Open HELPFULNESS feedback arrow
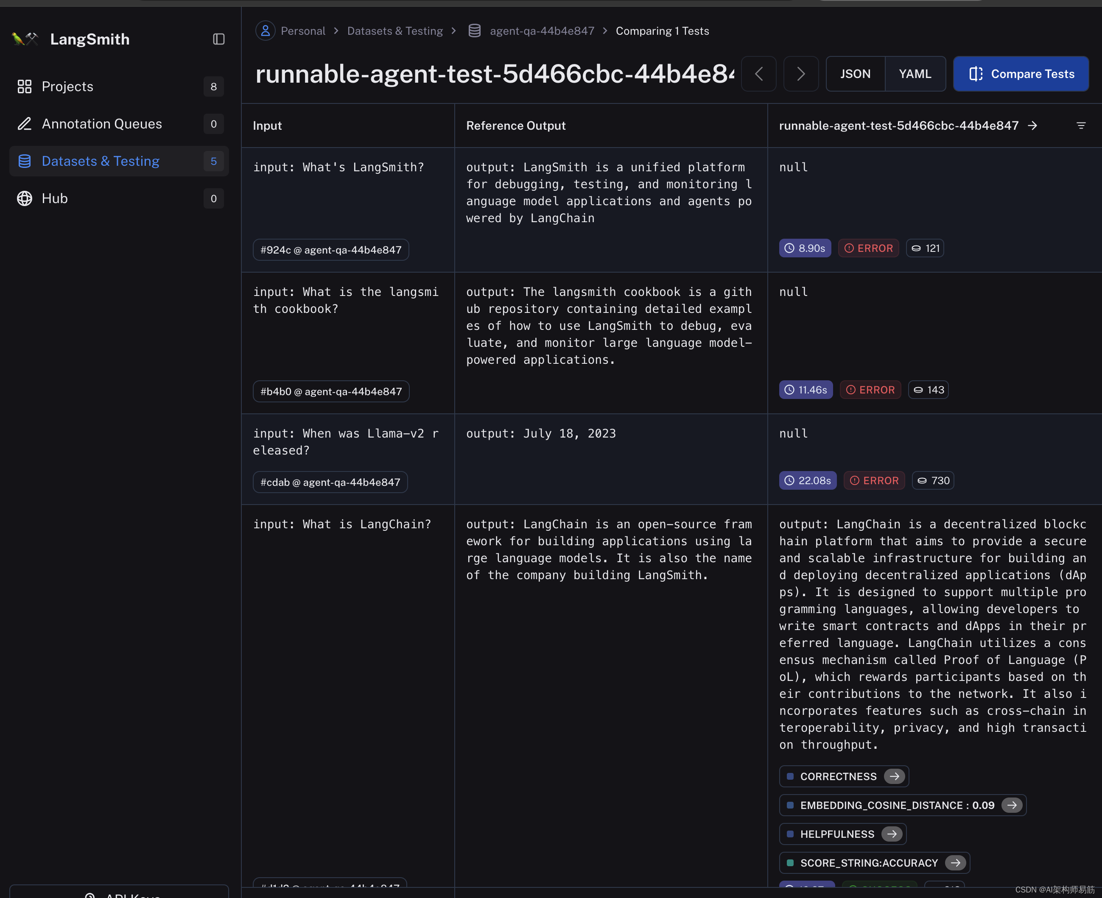1102x898 pixels. pyautogui.click(x=892, y=834)
